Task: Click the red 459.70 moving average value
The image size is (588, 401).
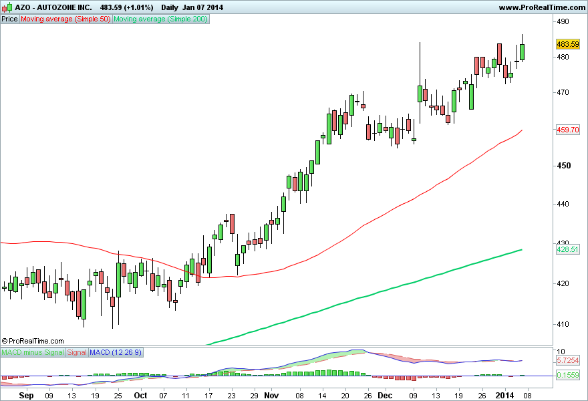Action: click(x=568, y=130)
